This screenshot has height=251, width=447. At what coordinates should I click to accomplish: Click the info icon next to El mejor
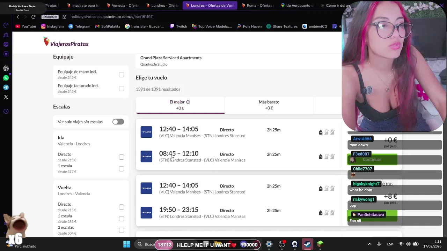coord(188,102)
